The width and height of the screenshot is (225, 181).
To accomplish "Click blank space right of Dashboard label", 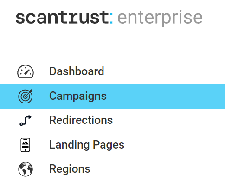I will click(164, 71).
